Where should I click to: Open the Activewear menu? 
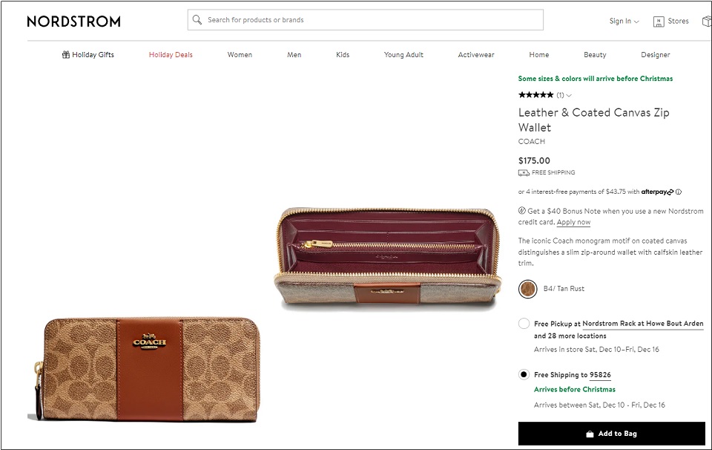click(476, 54)
